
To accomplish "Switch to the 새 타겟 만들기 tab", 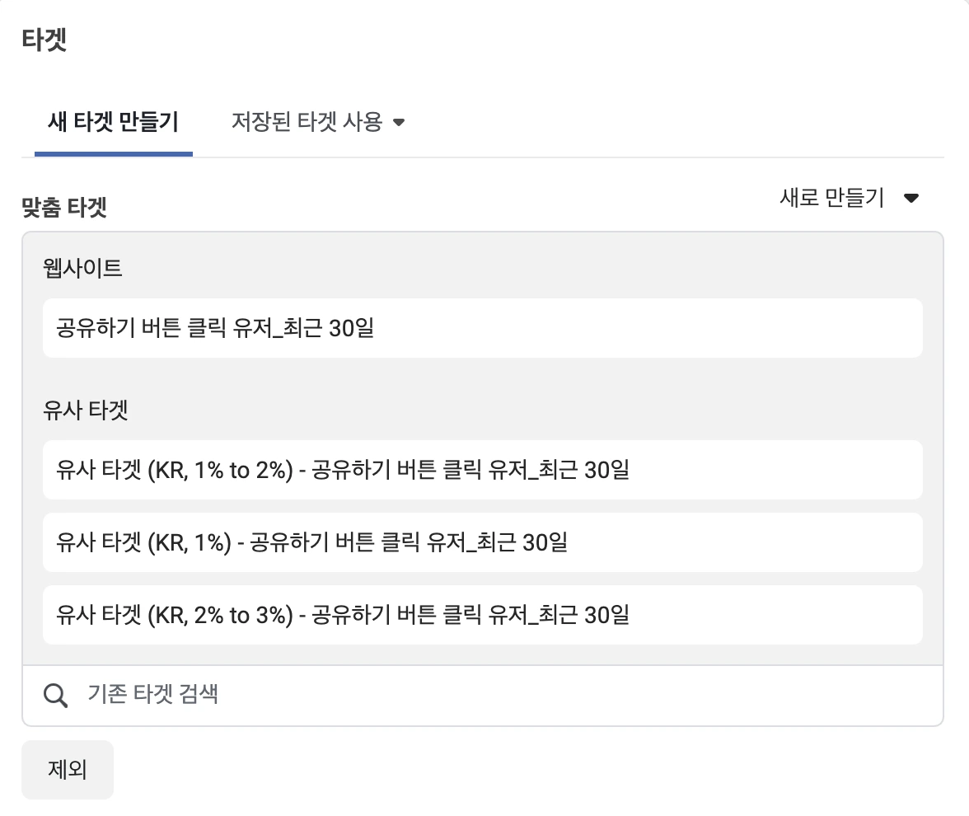I will [x=114, y=123].
